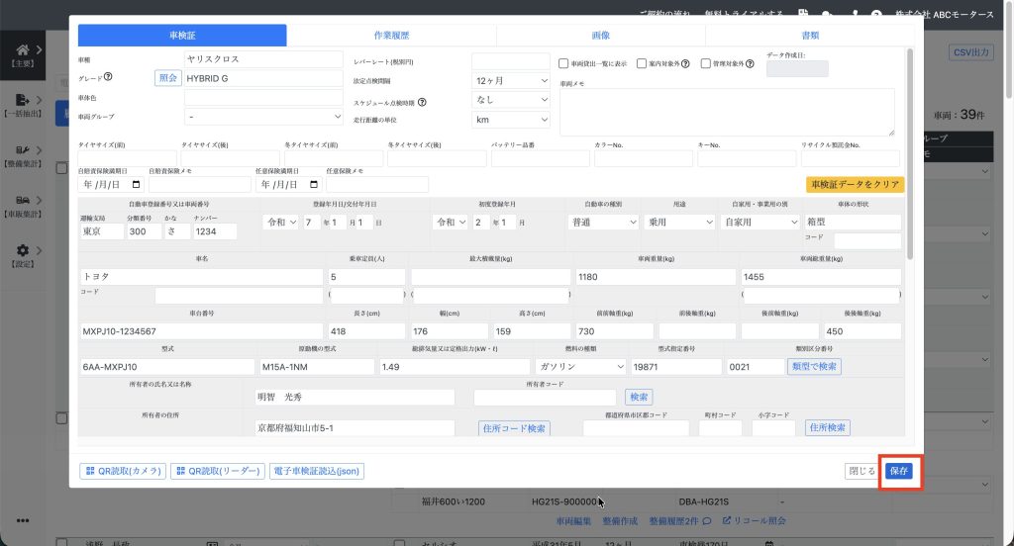Open the 車両グループ dropdown

tap(263, 117)
